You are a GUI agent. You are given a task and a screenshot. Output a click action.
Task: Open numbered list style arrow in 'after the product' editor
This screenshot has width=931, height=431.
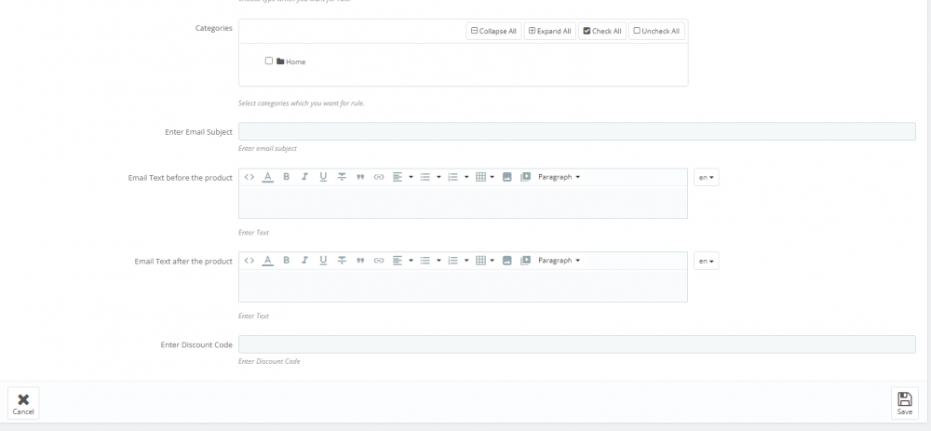click(466, 261)
